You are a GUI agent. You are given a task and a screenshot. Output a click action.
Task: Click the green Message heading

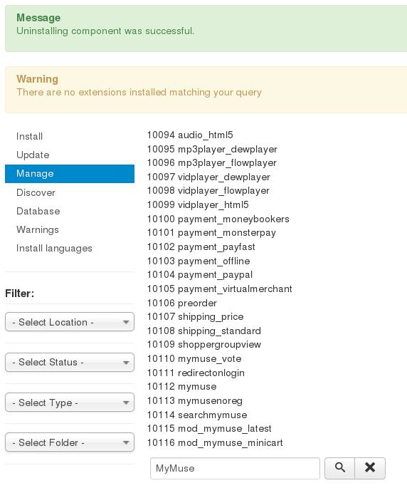(x=38, y=18)
